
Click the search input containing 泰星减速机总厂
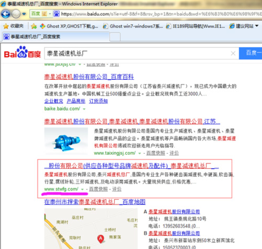click(138, 53)
